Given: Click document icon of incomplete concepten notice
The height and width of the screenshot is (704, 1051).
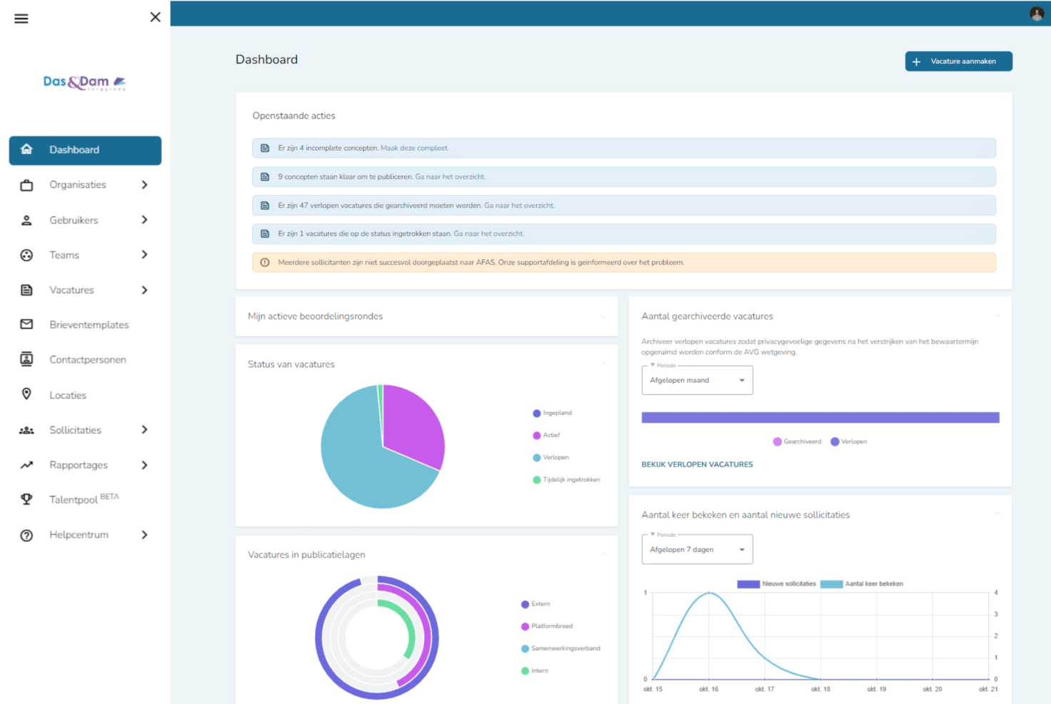Looking at the screenshot, I should point(265,148).
